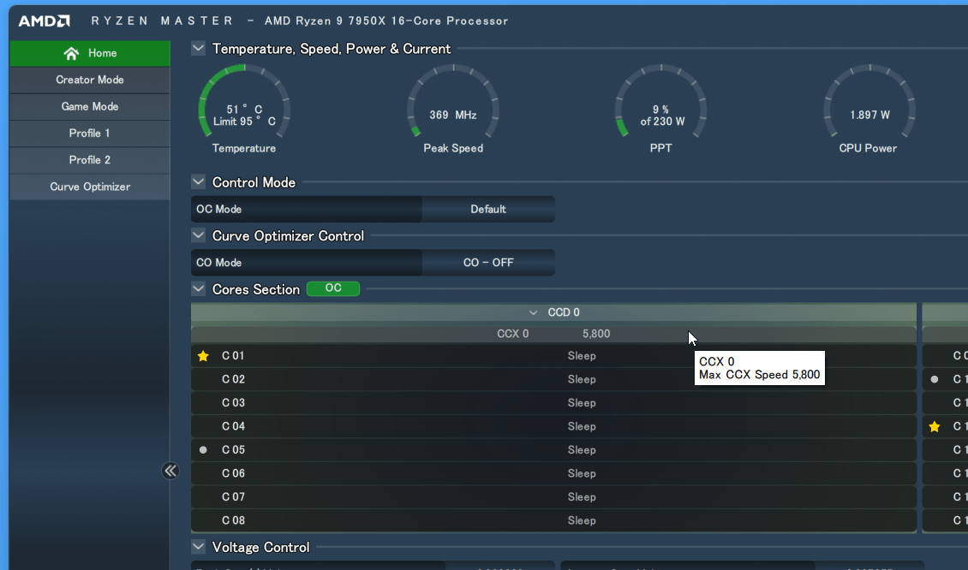Collapse Temperature, Speed, Power & Current section
This screenshot has width=968, height=570.
pyautogui.click(x=198, y=48)
